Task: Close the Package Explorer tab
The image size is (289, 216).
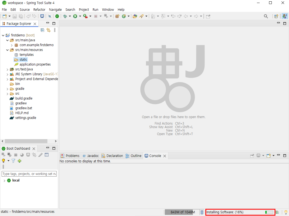Action: pyautogui.click(x=35, y=24)
